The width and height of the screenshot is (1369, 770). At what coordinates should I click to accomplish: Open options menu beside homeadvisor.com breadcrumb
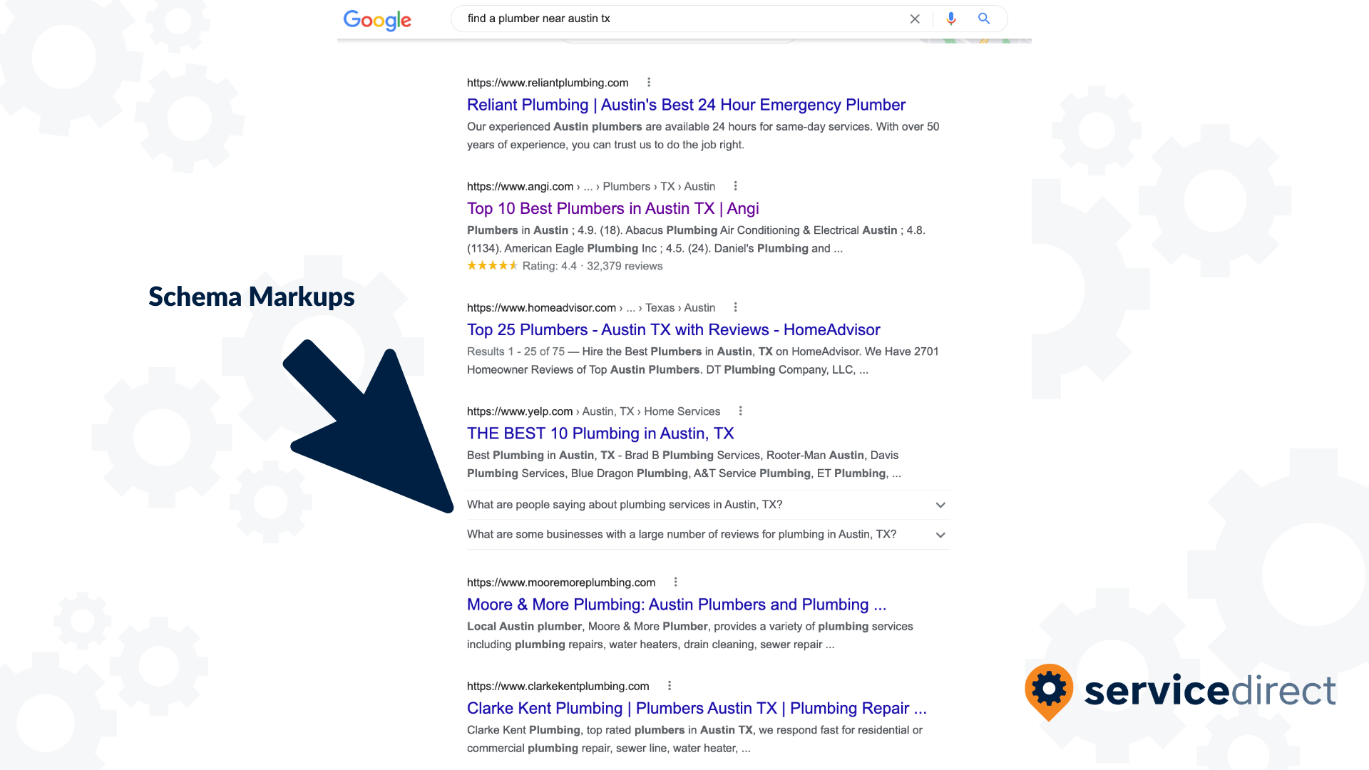[x=735, y=307]
